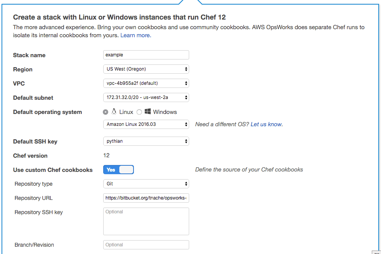381x254 pixels.
Task: Click the Repository URL field
Action: [146, 198]
